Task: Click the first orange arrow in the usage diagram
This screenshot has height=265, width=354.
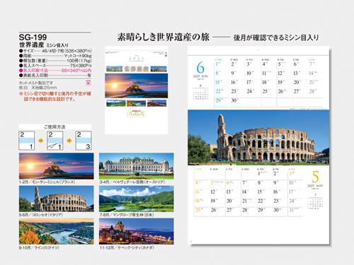Action: point(41,141)
